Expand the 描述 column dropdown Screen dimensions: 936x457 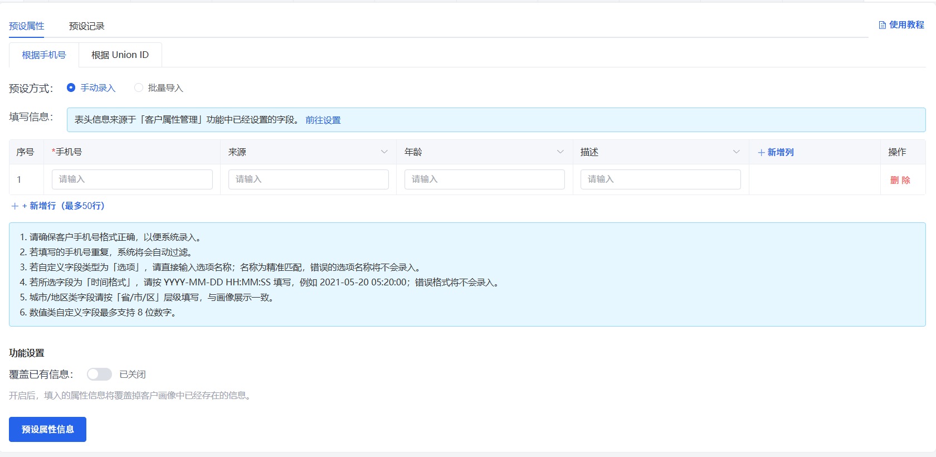[x=736, y=152]
